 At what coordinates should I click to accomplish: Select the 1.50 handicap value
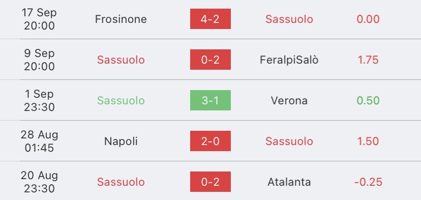coord(368,141)
